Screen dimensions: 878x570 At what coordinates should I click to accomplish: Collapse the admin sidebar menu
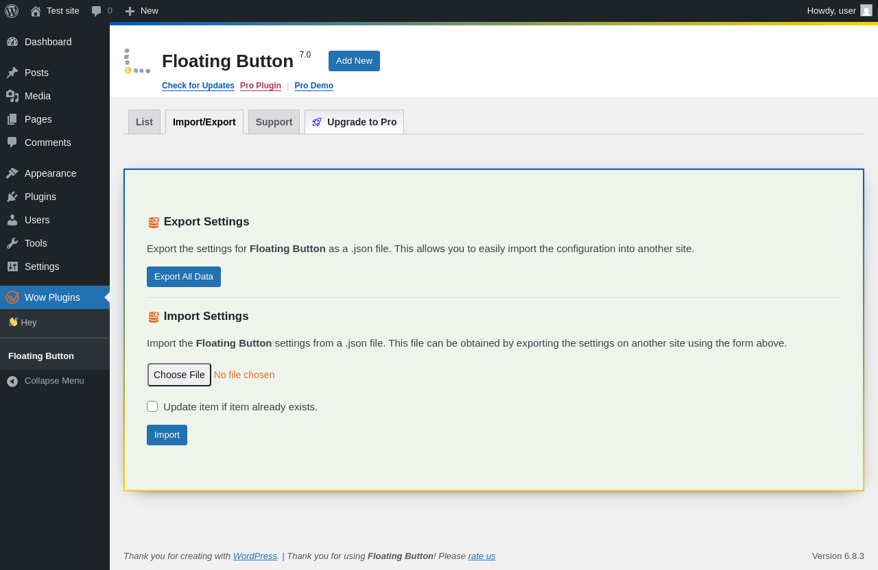pos(54,381)
